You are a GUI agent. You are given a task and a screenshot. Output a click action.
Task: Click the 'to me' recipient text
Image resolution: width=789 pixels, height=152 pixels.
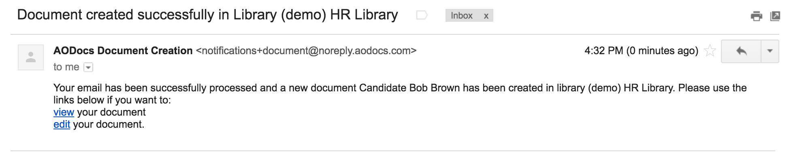(x=66, y=67)
